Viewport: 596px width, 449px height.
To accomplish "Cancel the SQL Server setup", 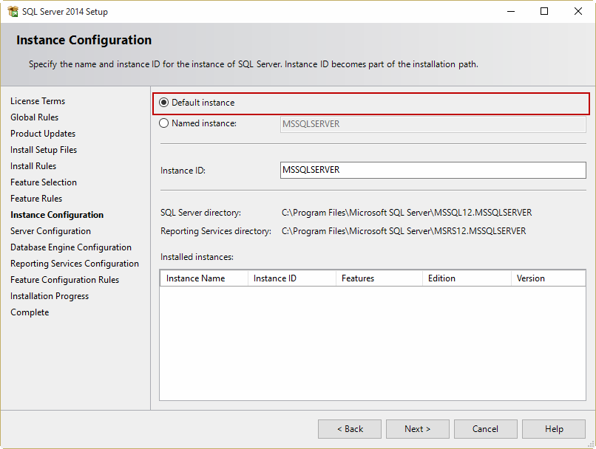I will pos(485,429).
